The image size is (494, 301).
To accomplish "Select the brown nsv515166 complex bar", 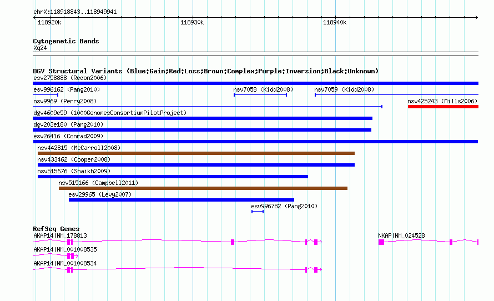I will click(203, 188).
